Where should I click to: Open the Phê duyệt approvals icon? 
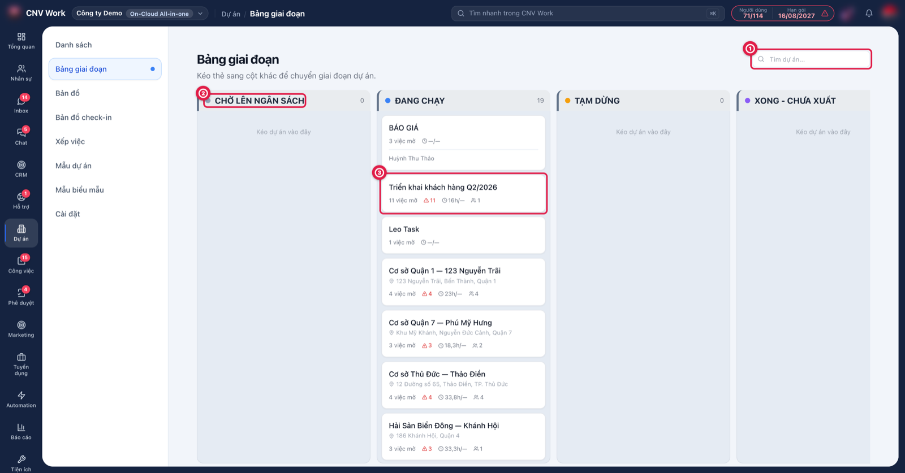point(21,297)
